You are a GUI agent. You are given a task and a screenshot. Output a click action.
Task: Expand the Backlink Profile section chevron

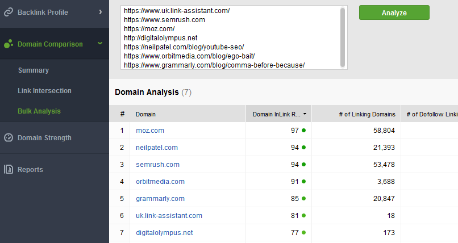pos(101,12)
